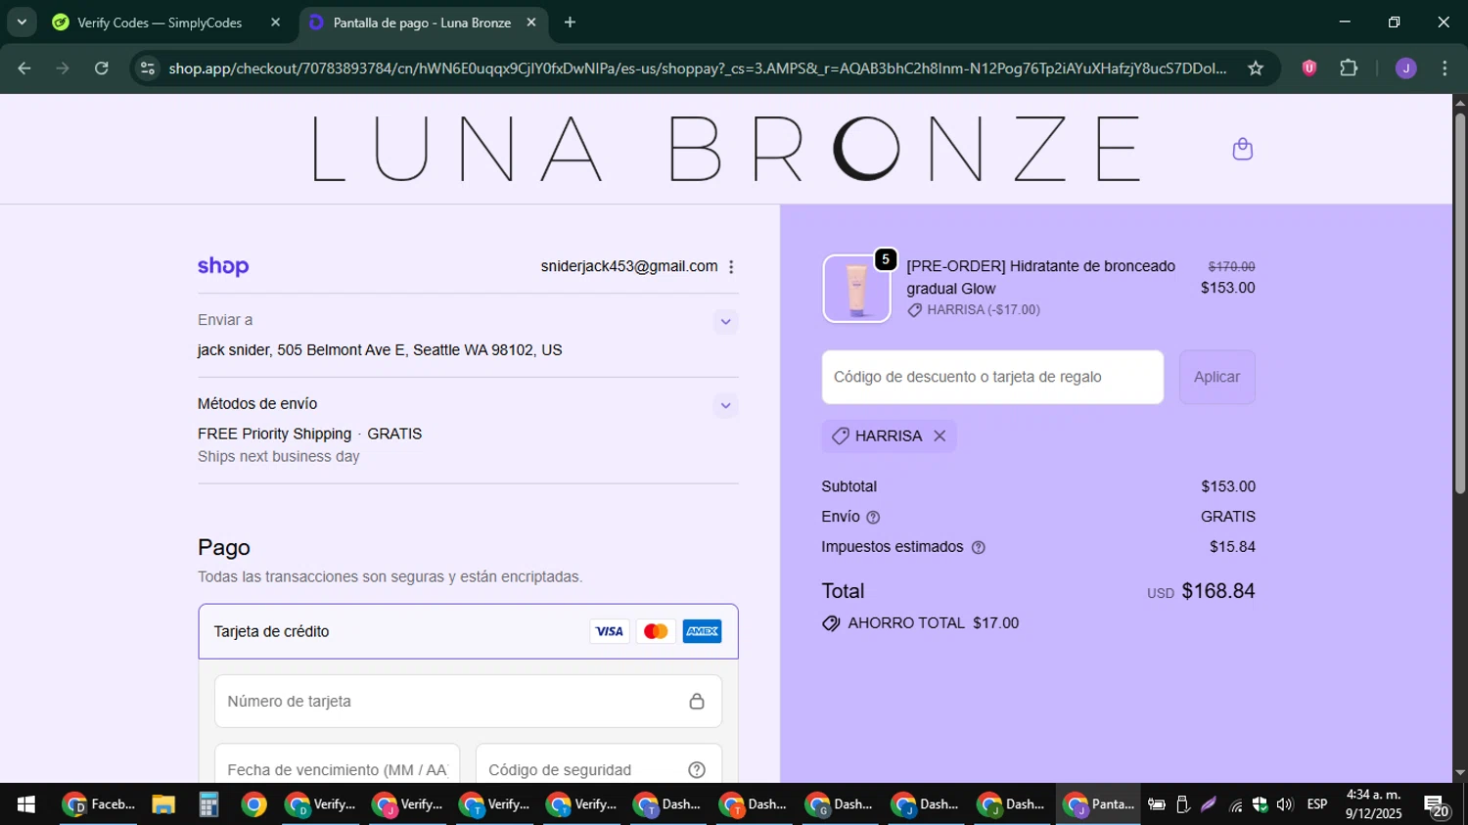Open the tab search dropdown arrow
Screen dimensions: 1468x825
click(22, 23)
